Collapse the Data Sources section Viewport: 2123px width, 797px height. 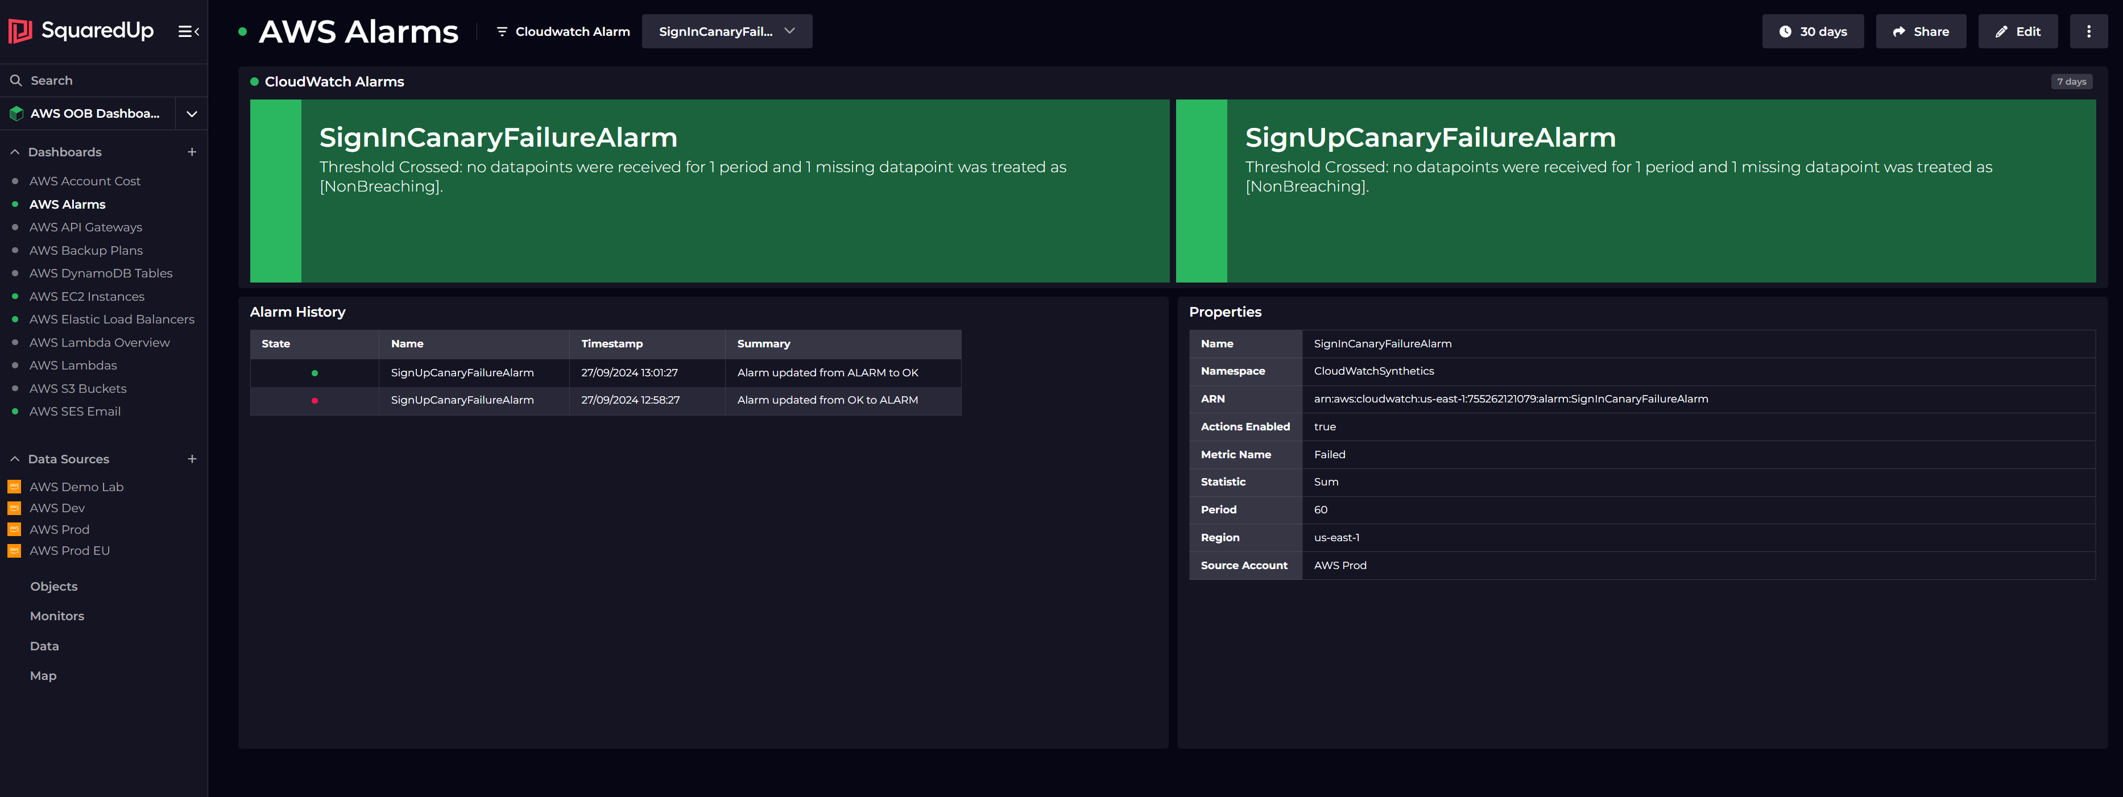point(15,459)
